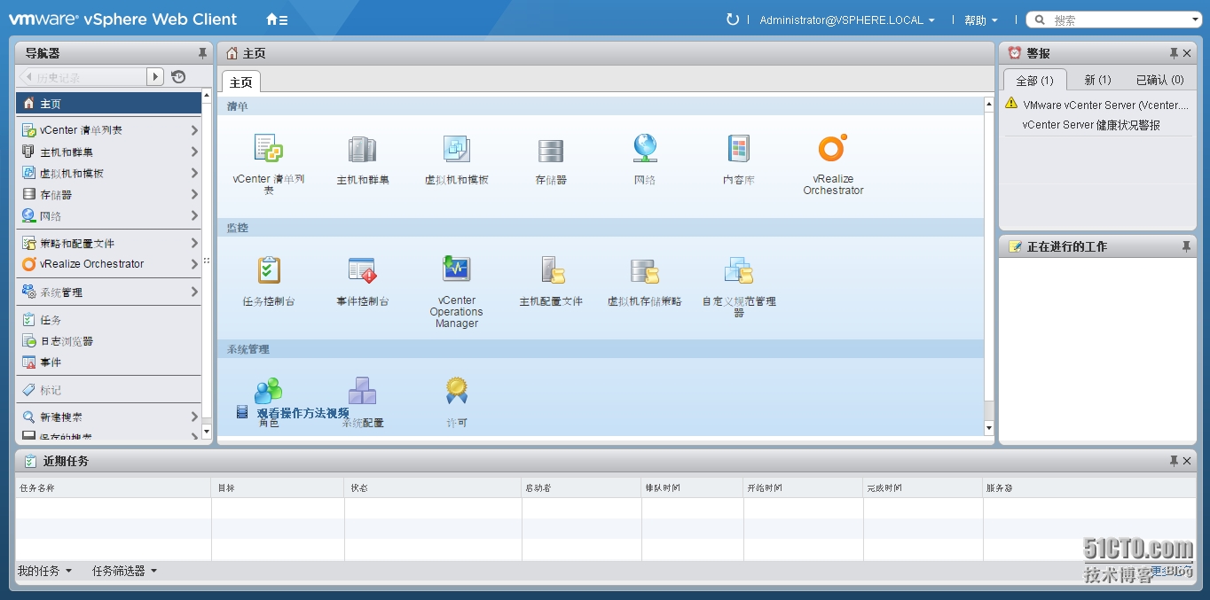The height and width of the screenshot is (600, 1210).
Task: Pin the 导航器 panel
Action: (x=202, y=52)
